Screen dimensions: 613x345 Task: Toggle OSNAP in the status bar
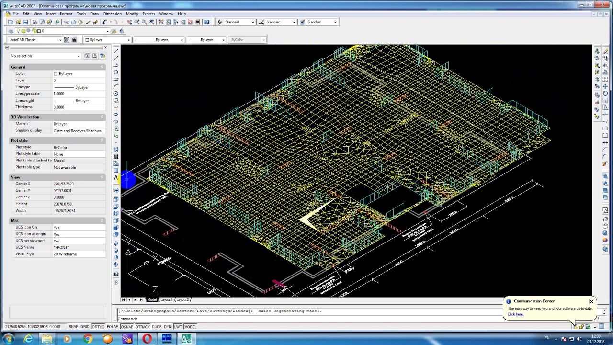(127, 327)
